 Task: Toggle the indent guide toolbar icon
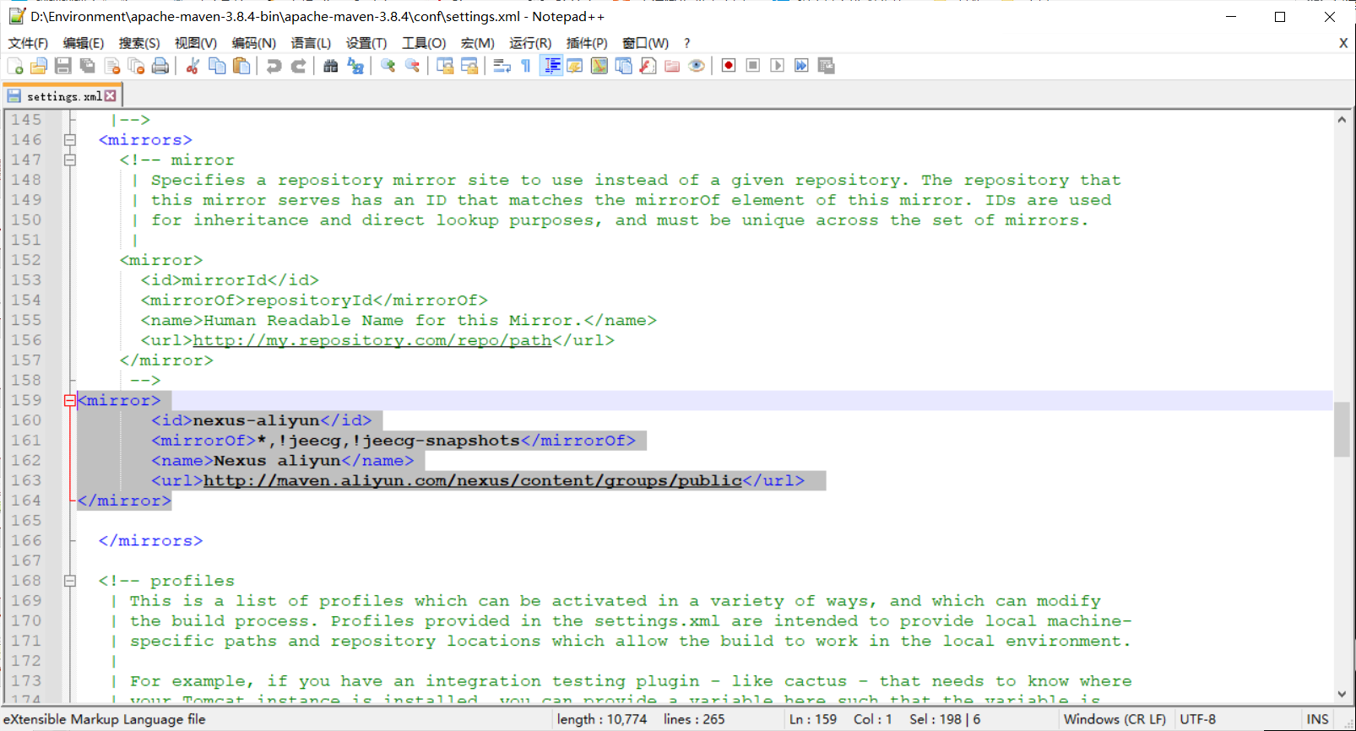pos(551,66)
